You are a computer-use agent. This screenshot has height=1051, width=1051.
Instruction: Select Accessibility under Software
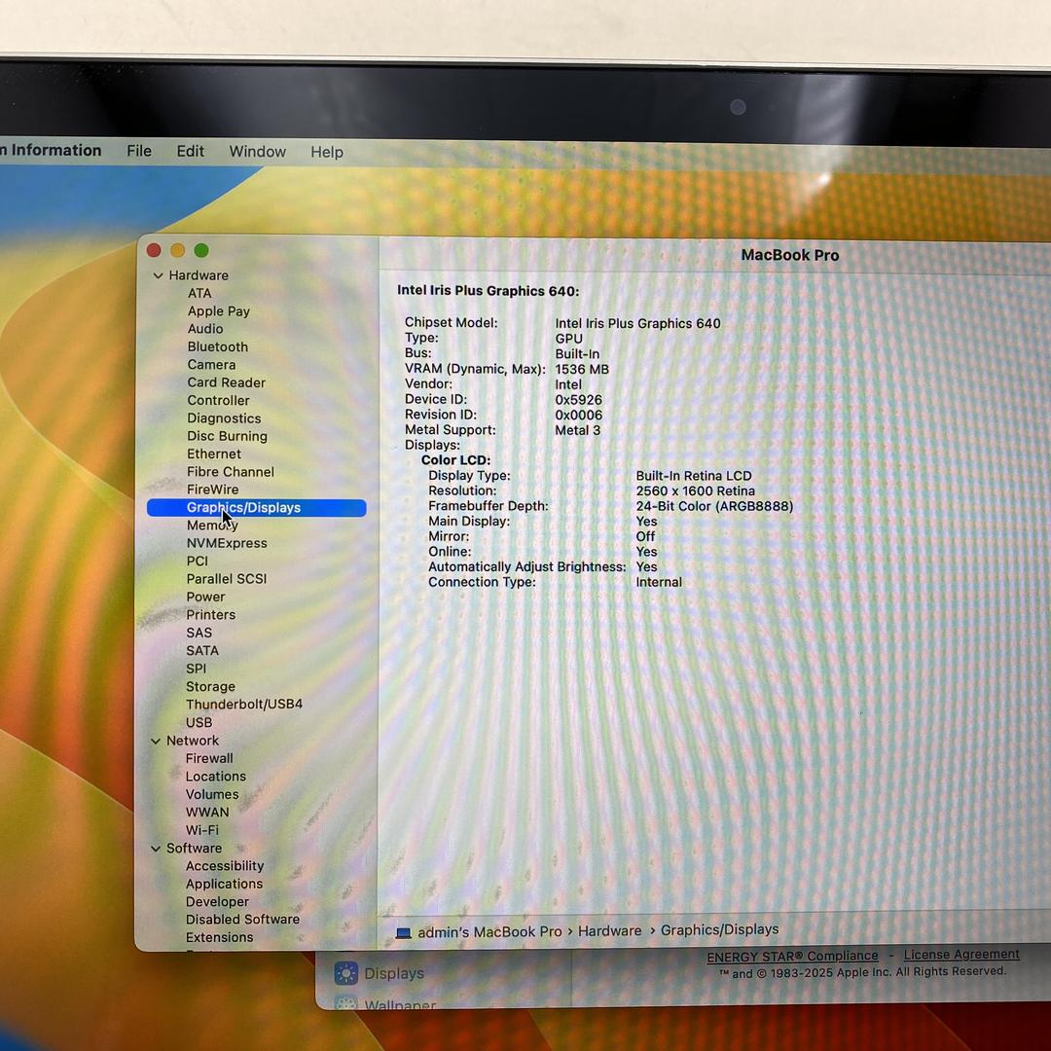click(x=225, y=866)
